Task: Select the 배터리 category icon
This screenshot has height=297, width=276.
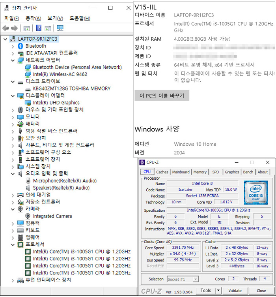Action: click(21, 124)
